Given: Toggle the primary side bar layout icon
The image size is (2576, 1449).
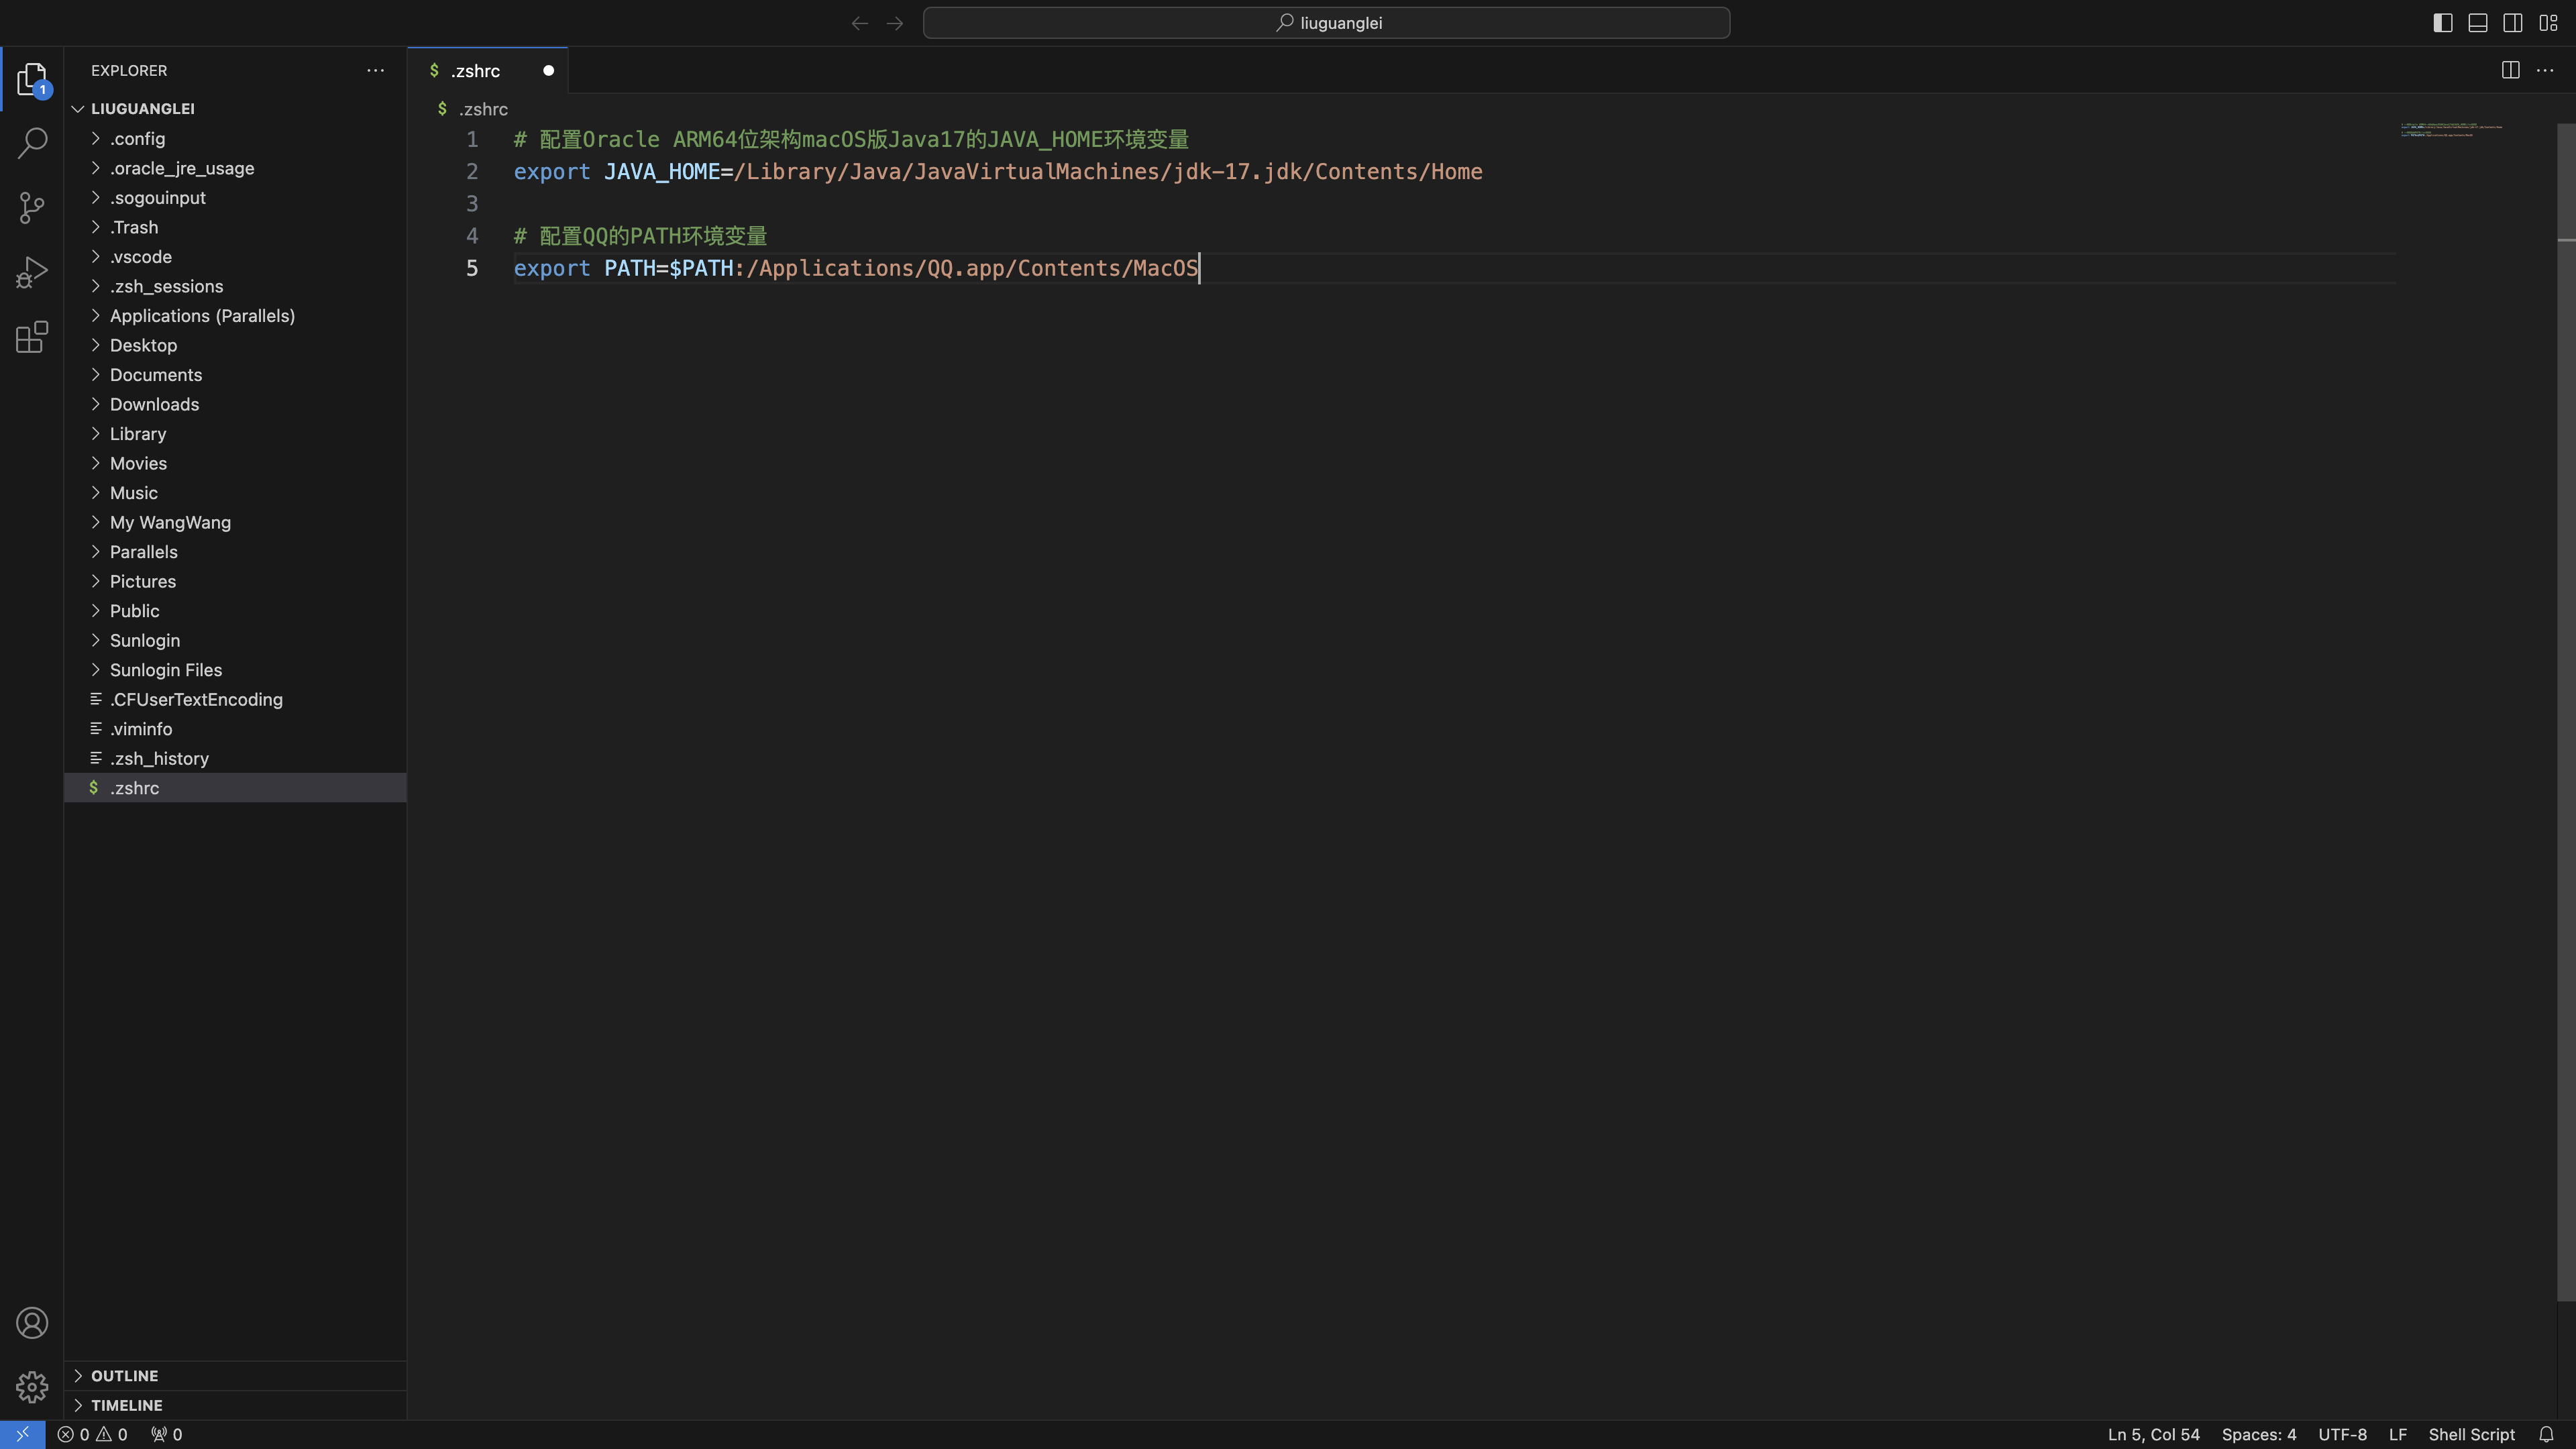Looking at the screenshot, I should tap(2443, 23).
